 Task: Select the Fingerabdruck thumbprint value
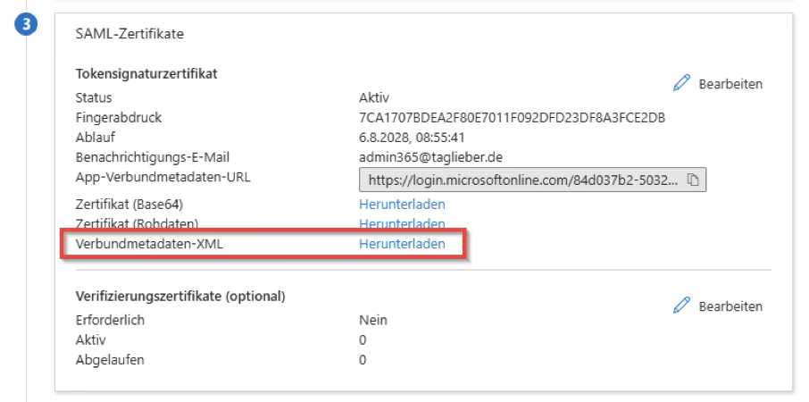512,118
